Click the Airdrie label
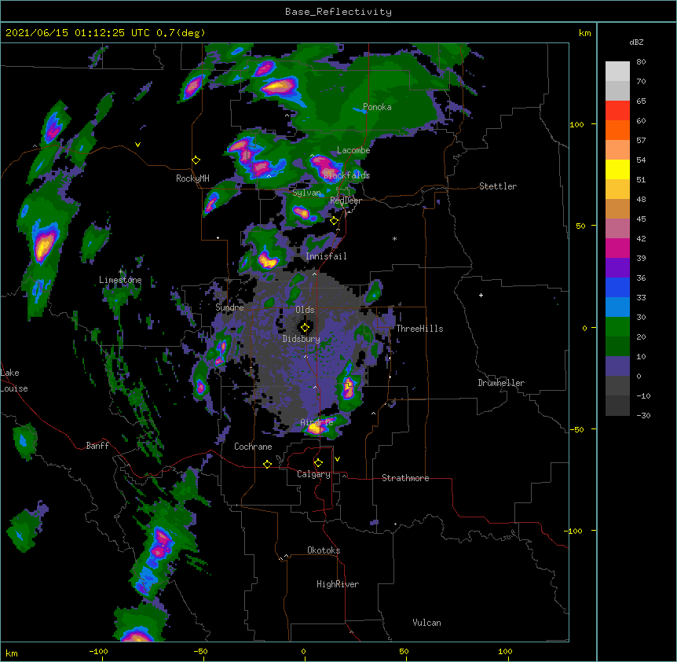The height and width of the screenshot is (662, 677). (317, 421)
